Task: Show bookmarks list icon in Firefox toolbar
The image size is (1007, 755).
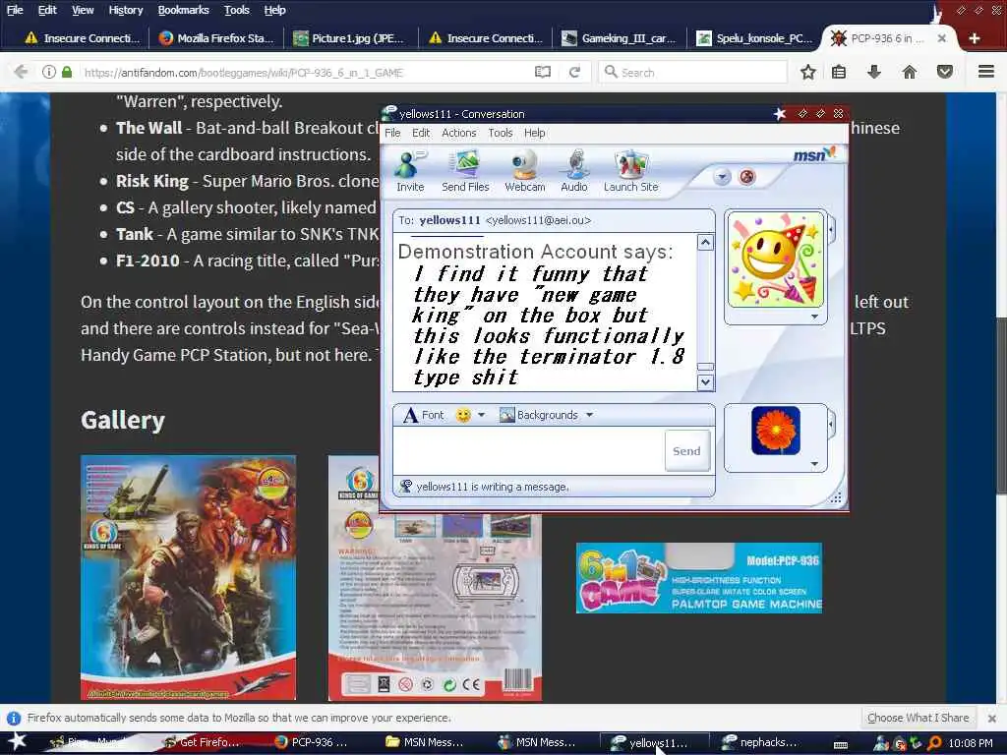Action: [x=838, y=72]
